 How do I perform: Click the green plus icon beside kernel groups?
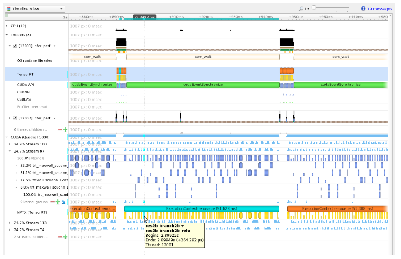(58, 202)
